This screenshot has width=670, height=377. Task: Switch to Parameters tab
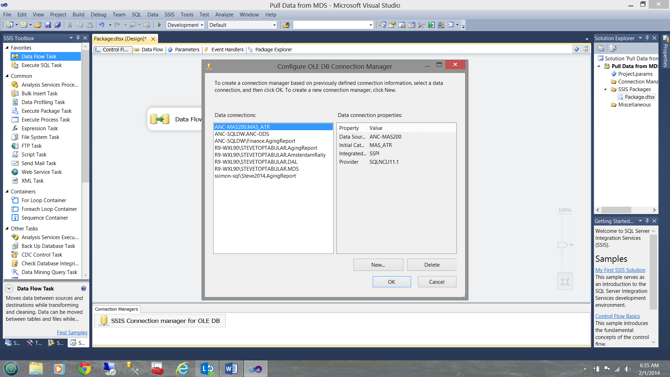coord(187,49)
